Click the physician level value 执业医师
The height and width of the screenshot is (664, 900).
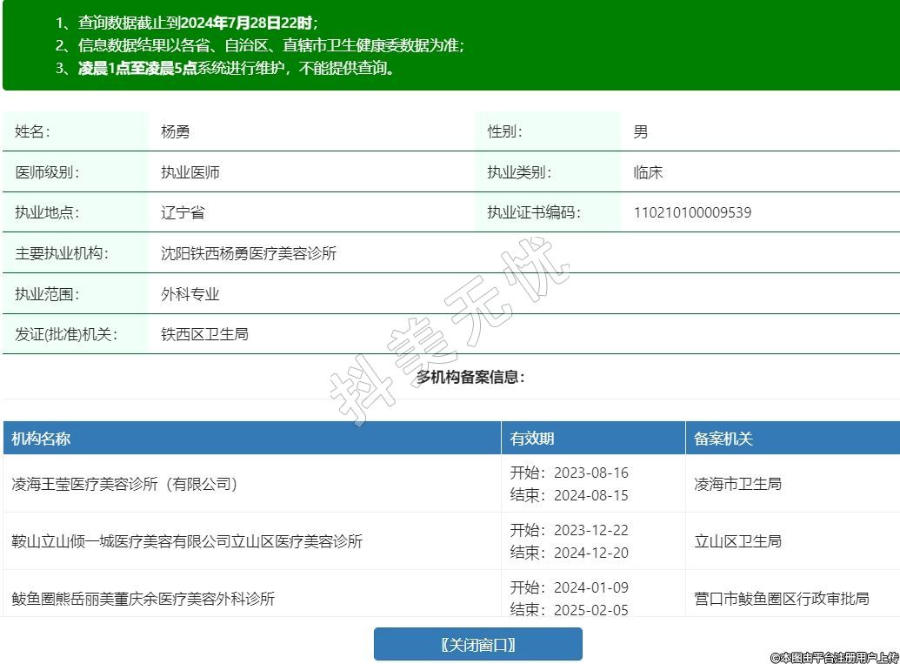(190, 172)
